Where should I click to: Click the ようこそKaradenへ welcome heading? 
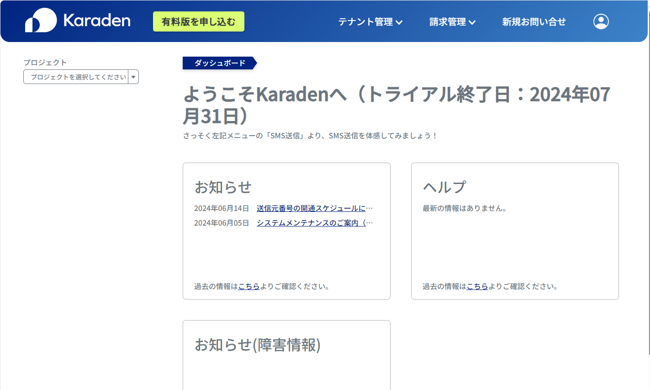[x=396, y=105]
